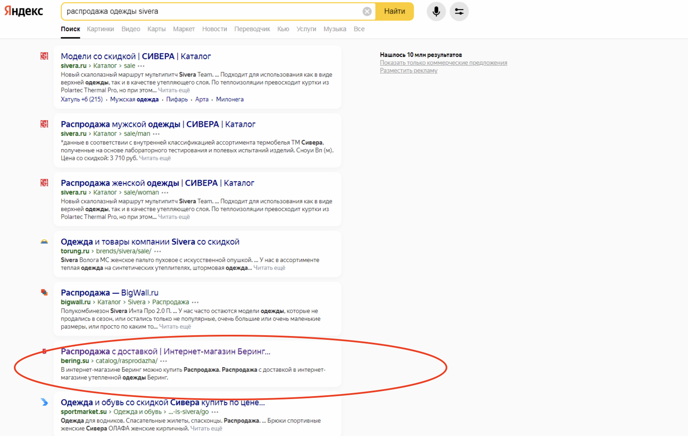688x436 pixels.
Task: Open 'Мужская одежда' sitelink under first result
Action: pyautogui.click(x=134, y=100)
